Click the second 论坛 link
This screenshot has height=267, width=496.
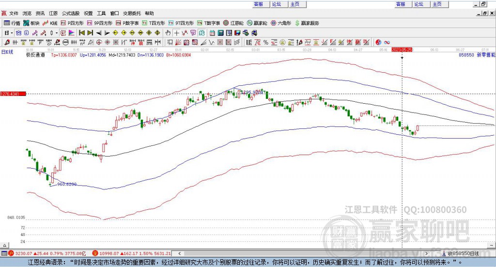coord(418,4)
